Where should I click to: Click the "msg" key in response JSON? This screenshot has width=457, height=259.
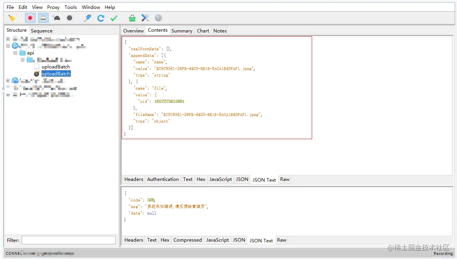[x=134, y=206]
